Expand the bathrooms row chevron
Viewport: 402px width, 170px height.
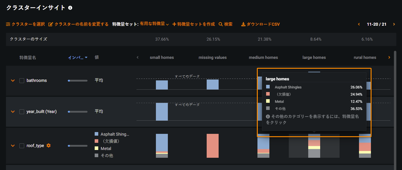click(x=13, y=80)
